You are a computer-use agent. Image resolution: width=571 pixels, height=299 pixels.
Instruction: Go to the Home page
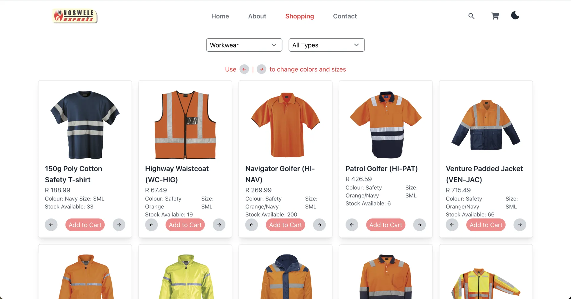[x=220, y=16]
